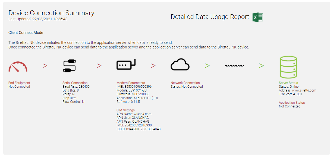This screenshot has width=333, height=157.
Task: Click the APN User: OLANCHAG line
Action: pyautogui.click(x=133, y=118)
